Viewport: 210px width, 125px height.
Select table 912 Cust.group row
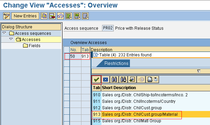pyautogui.click(x=151, y=108)
